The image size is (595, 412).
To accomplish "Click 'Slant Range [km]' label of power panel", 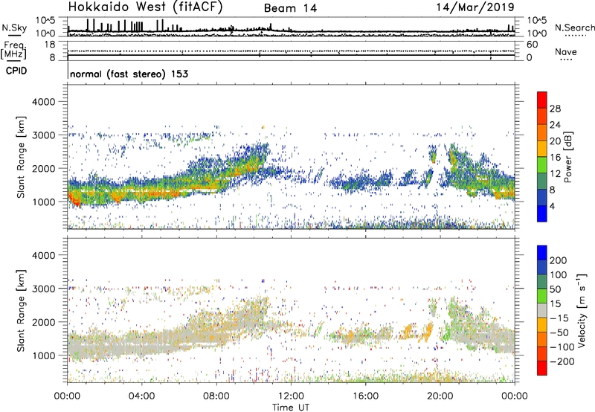I will (x=21, y=157).
